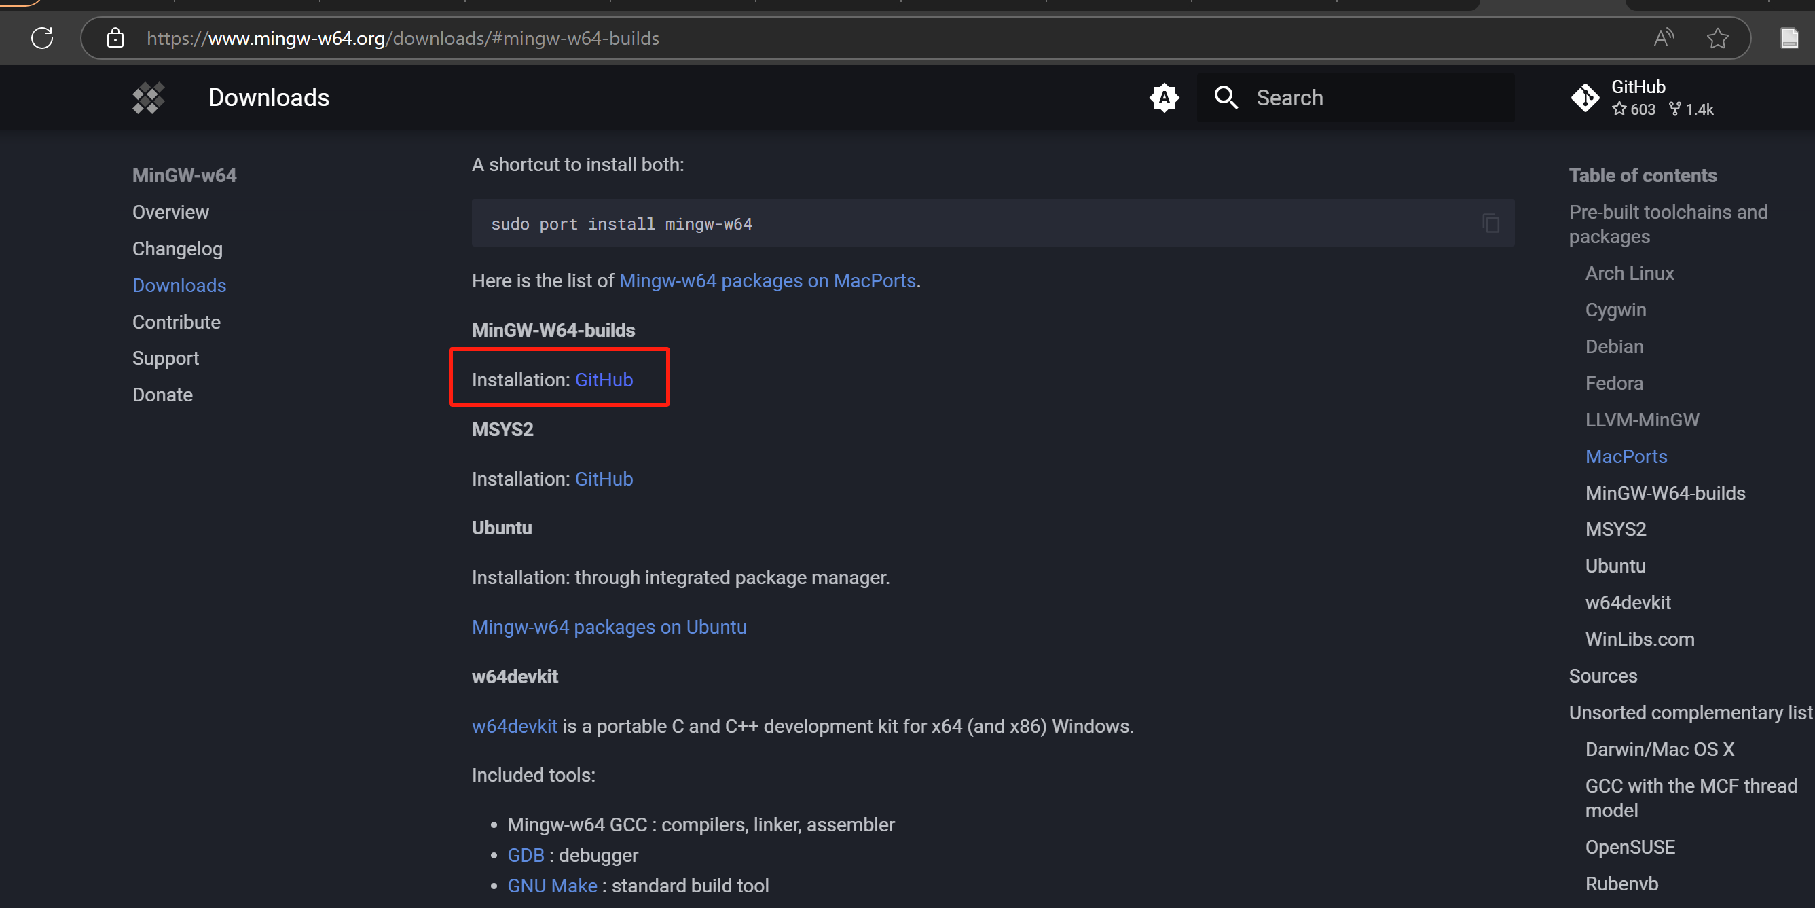Click the w64devkit section heading
This screenshot has height=908, width=1815.
coord(514,677)
